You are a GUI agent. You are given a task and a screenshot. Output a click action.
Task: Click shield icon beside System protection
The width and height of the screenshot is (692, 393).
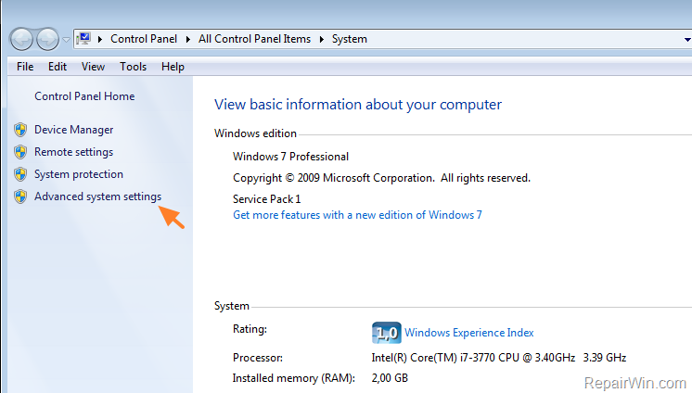pos(20,174)
